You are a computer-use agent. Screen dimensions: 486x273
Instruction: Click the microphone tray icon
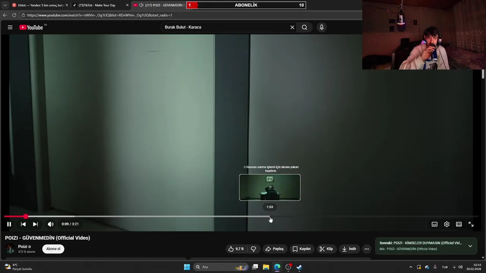click(435, 267)
